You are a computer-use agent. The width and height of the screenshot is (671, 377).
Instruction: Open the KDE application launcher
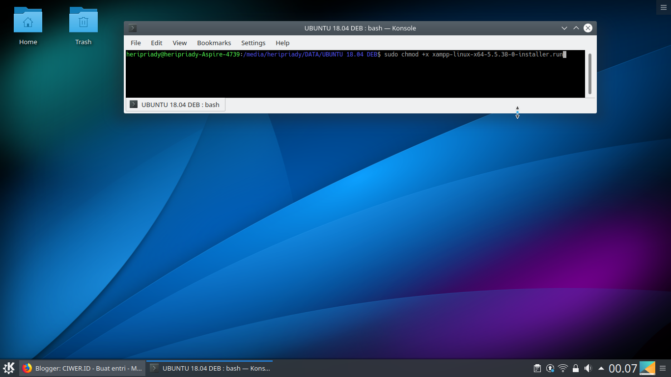point(9,368)
